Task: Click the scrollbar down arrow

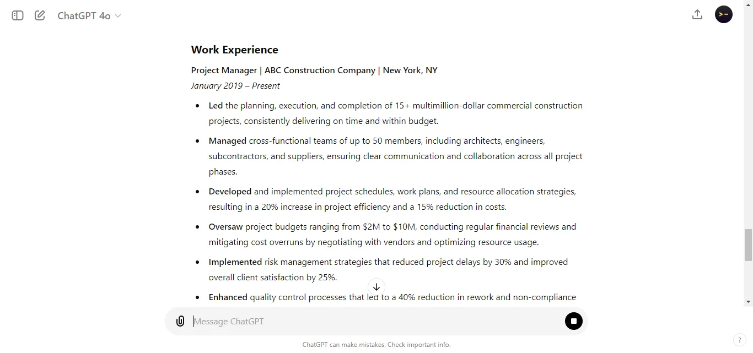Action: point(748,302)
